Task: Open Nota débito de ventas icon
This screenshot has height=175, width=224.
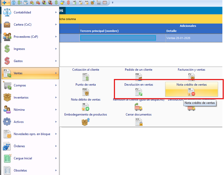Action: pos(86,107)
